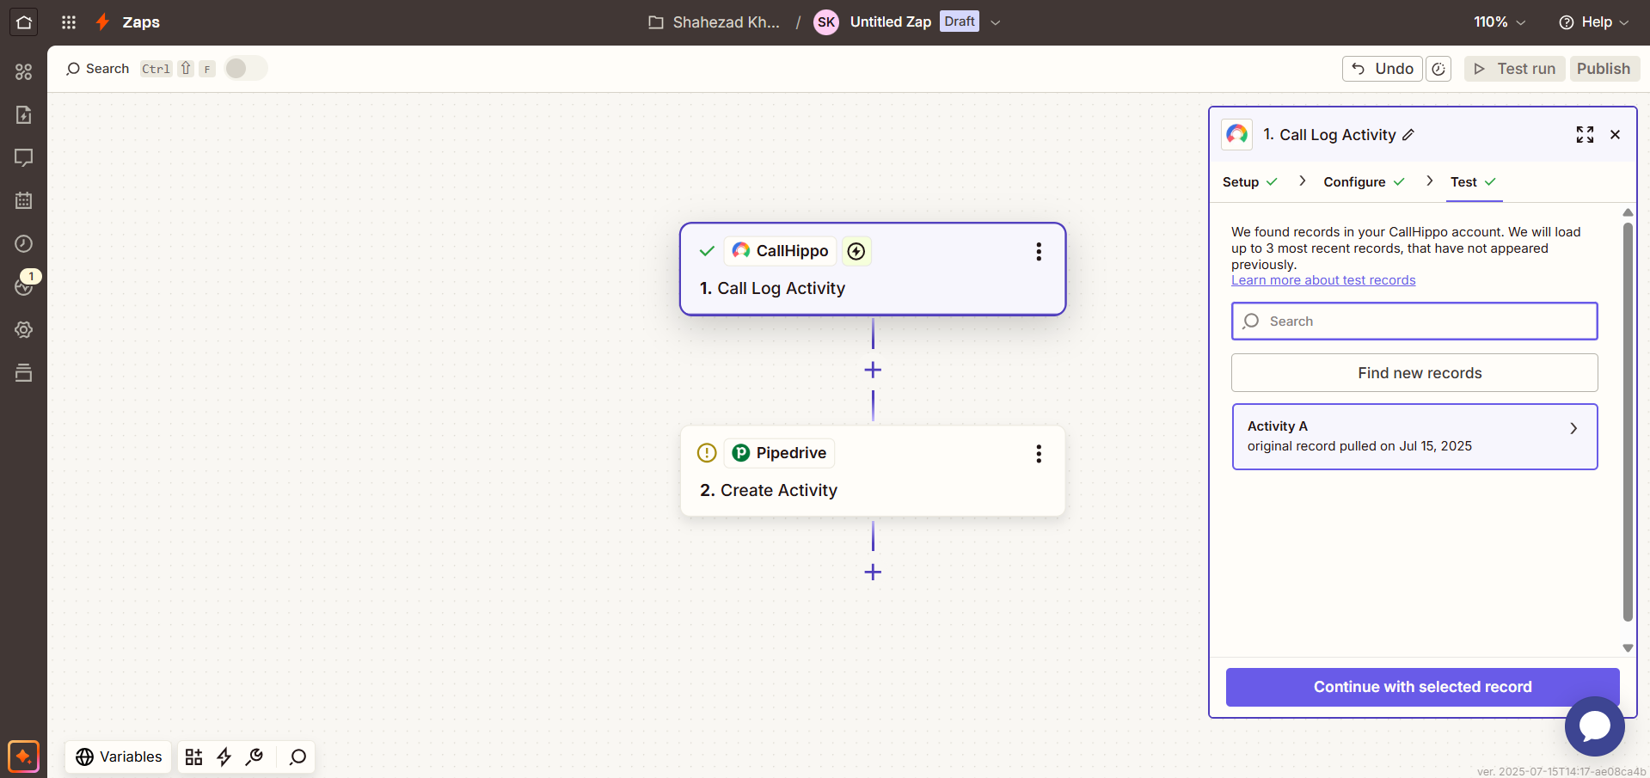The width and height of the screenshot is (1650, 778).
Task: Open the Help dropdown menu
Action: pos(1594,22)
